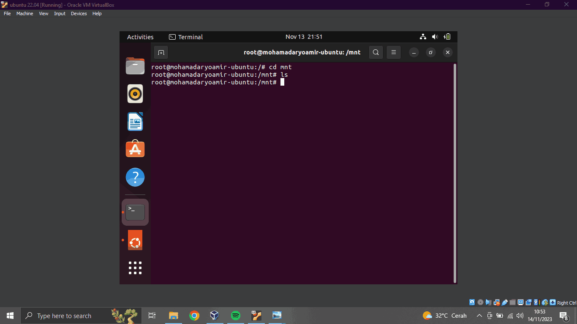Open Windows Task View
The image size is (577, 324).
click(x=152, y=316)
